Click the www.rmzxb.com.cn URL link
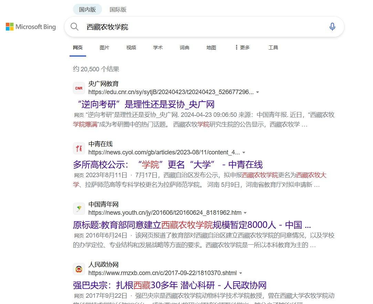Viewport: 373px width, 304px height. pos(163,273)
